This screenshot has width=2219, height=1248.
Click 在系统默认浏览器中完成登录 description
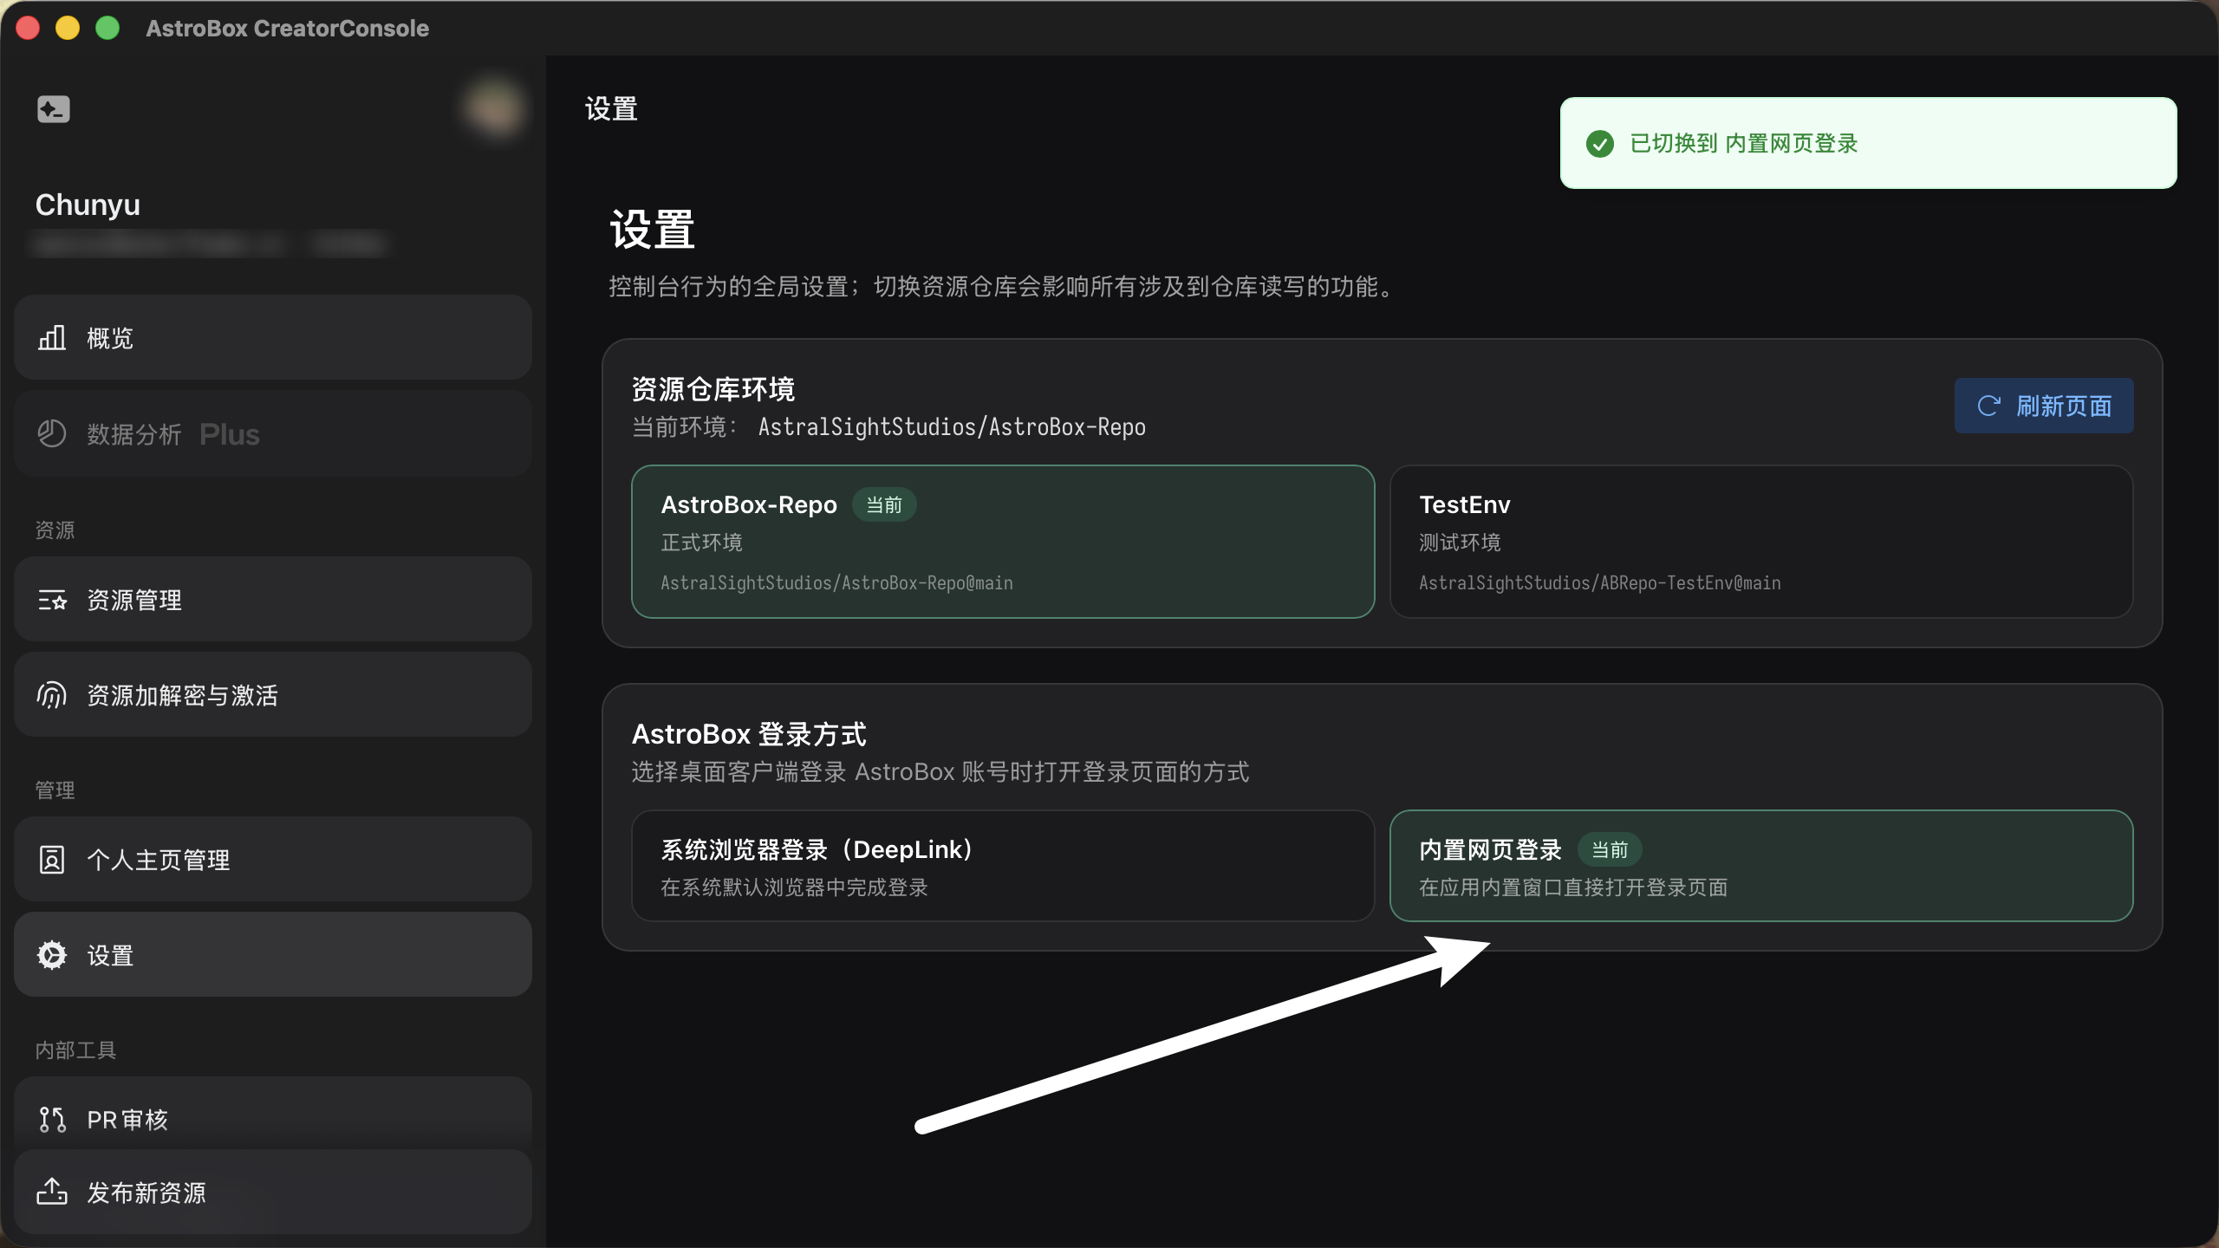794,887
